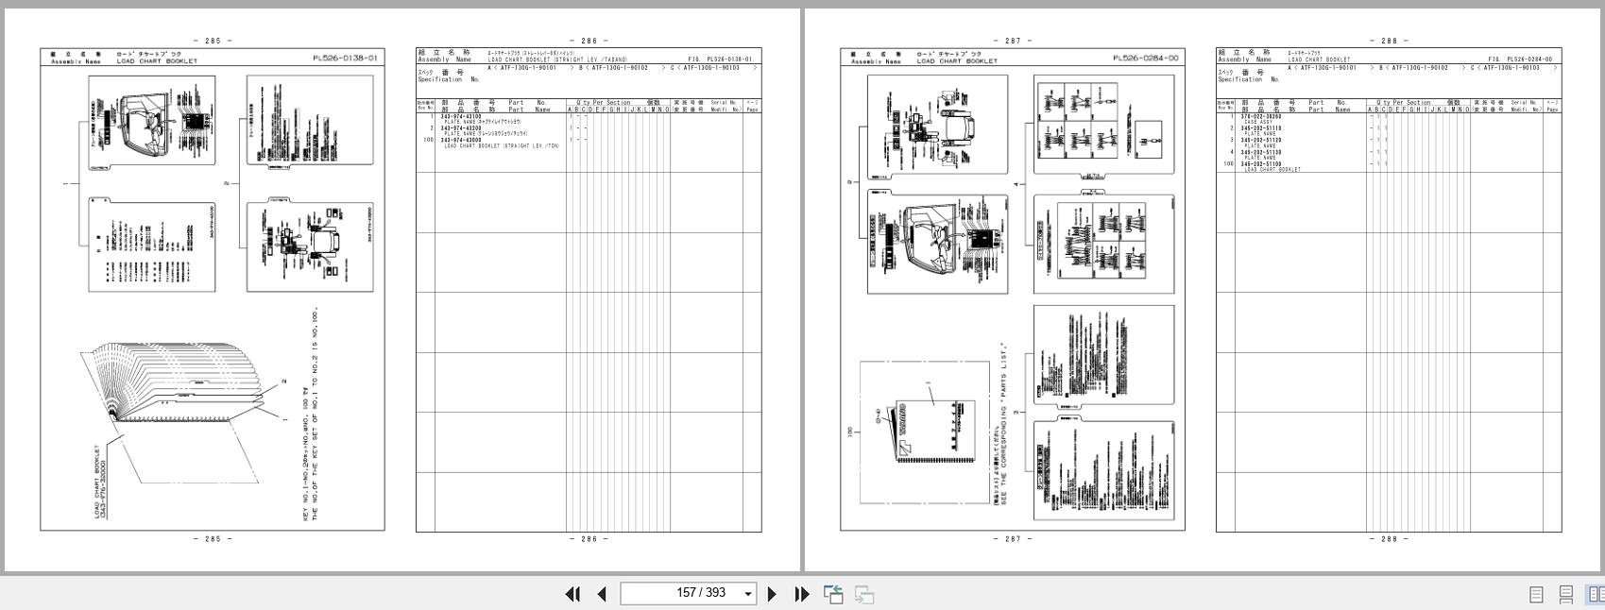Click figure number PL526-0138-01 on page 285
1605x610 pixels.
click(x=345, y=59)
